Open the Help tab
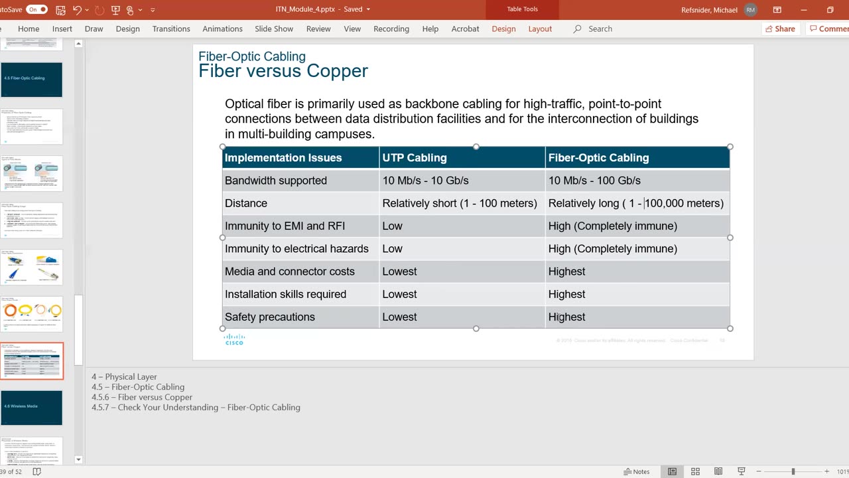849x478 pixels. click(430, 29)
